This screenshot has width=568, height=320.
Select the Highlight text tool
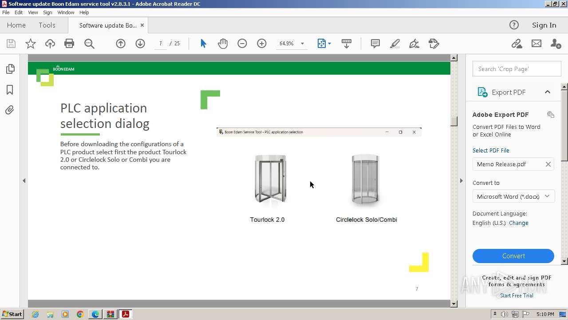(394, 44)
